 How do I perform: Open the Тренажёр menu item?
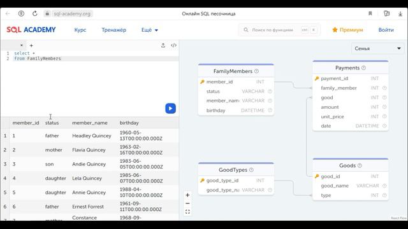113,30
